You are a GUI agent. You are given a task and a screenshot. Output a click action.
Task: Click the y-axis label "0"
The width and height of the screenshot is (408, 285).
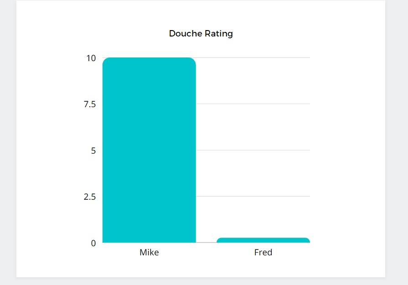click(x=93, y=243)
